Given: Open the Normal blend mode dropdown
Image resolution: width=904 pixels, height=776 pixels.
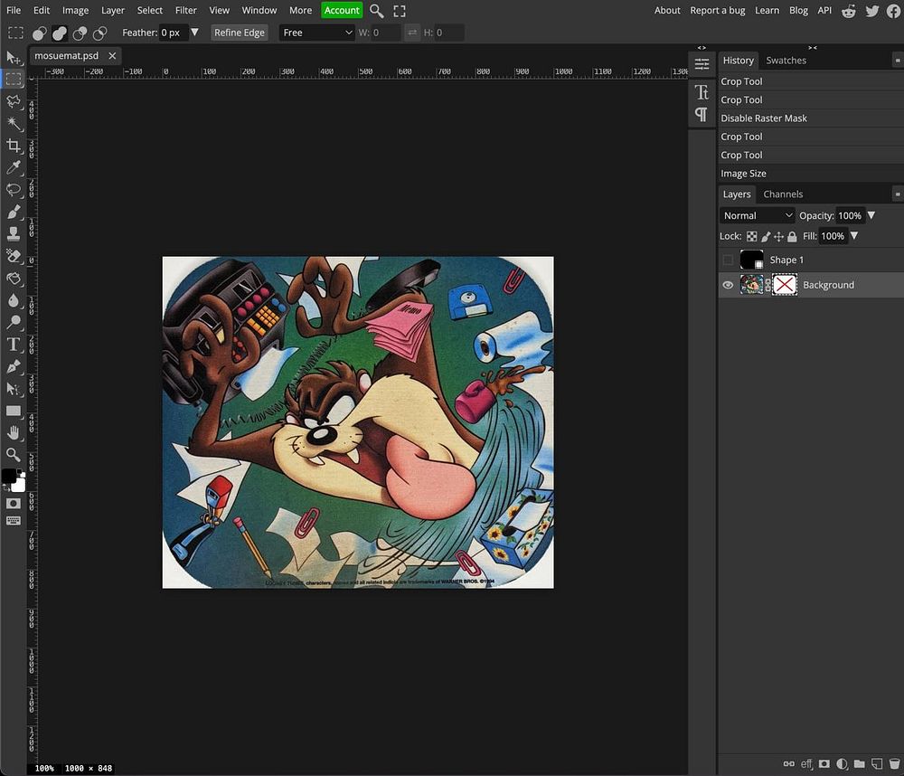Looking at the screenshot, I should 758,215.
